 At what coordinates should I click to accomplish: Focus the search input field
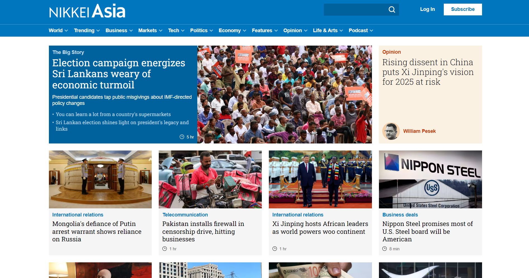pos(354,10)
